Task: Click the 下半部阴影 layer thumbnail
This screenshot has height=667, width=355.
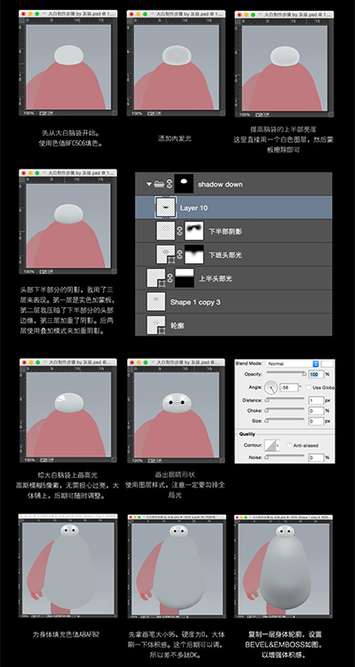Action: coord(166,231)
